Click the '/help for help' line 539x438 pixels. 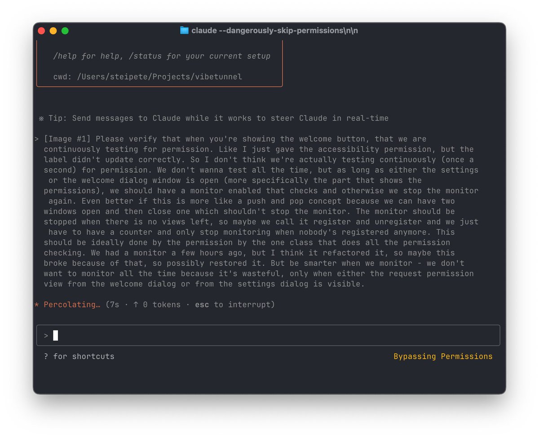162,56
